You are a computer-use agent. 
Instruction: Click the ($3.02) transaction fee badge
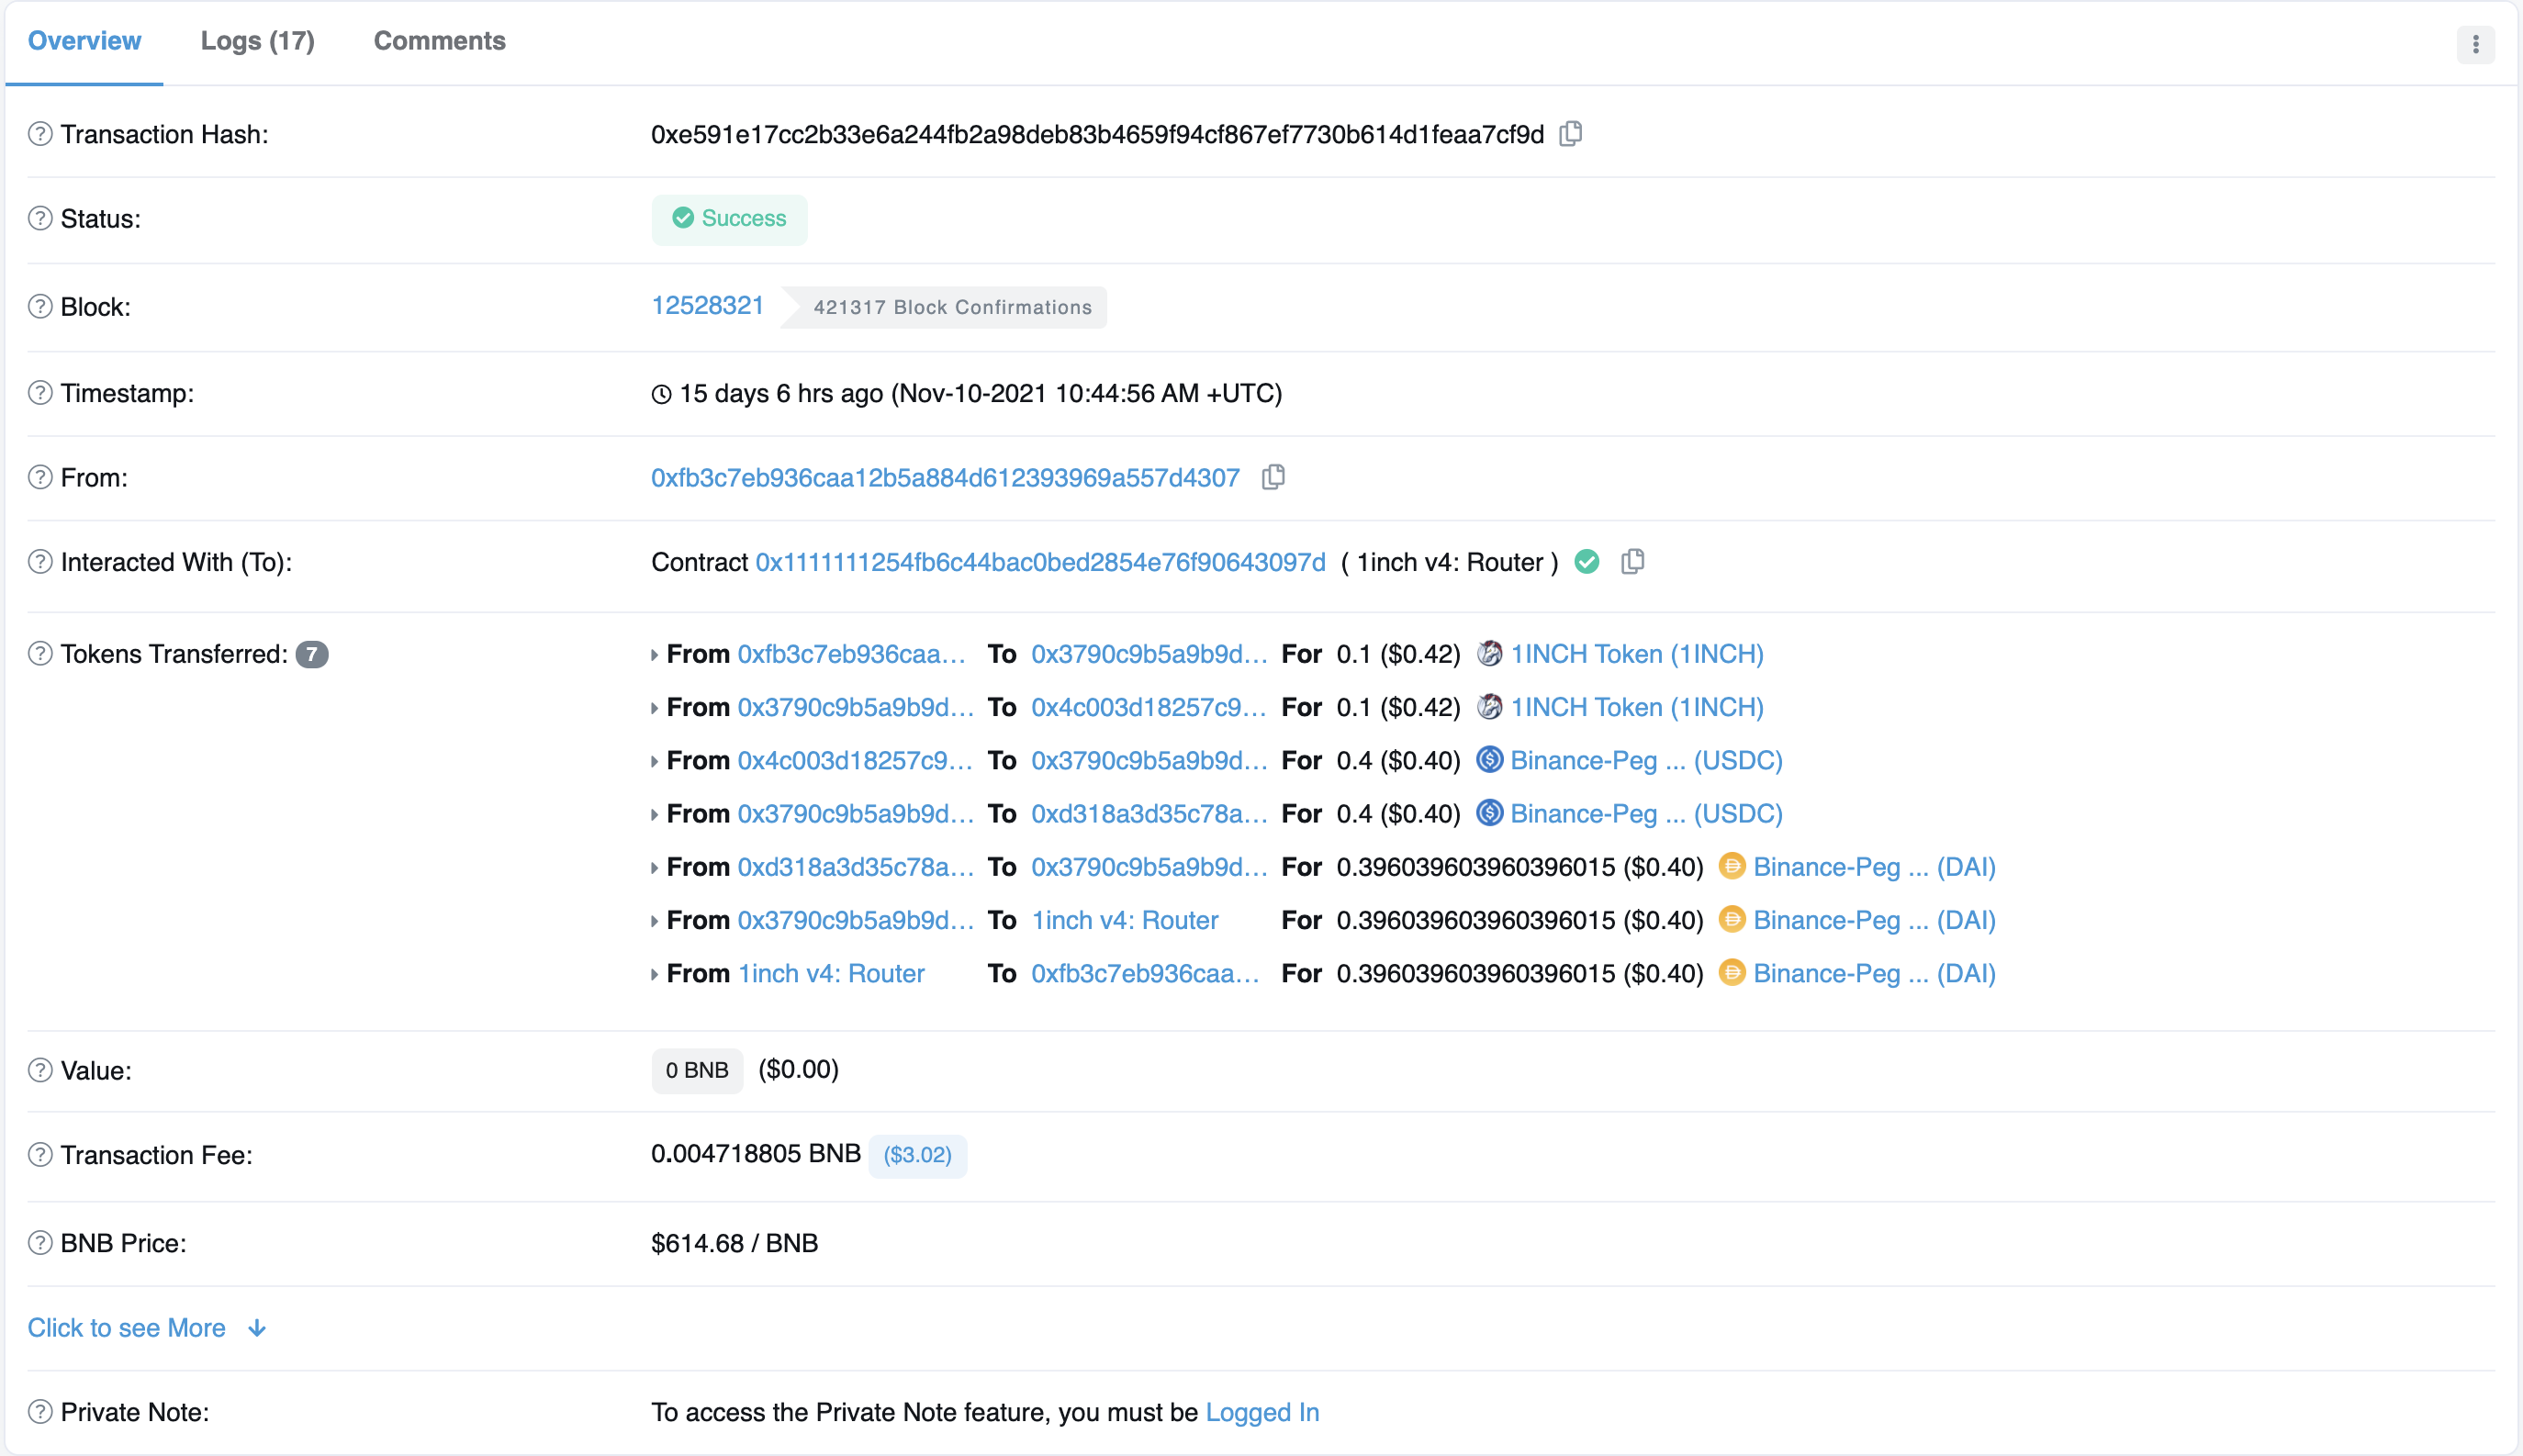coord(917,1155)
